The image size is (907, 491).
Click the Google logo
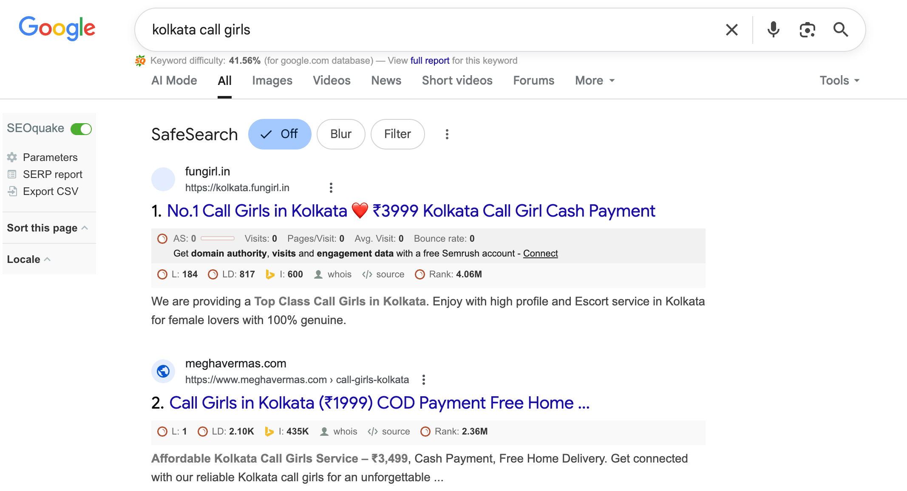point(57,28)
